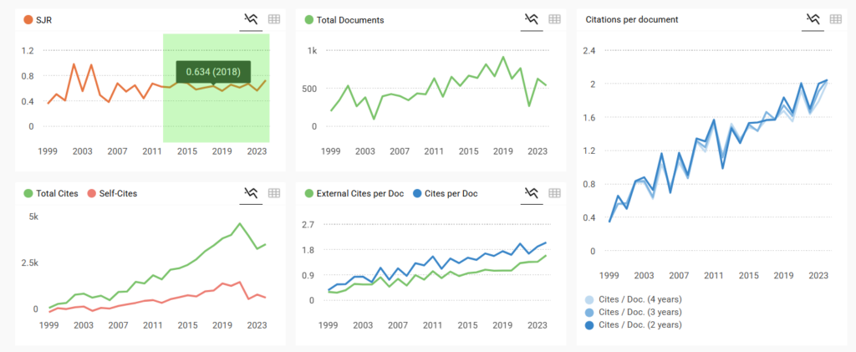Open Citations per document table view

point(835,19)
